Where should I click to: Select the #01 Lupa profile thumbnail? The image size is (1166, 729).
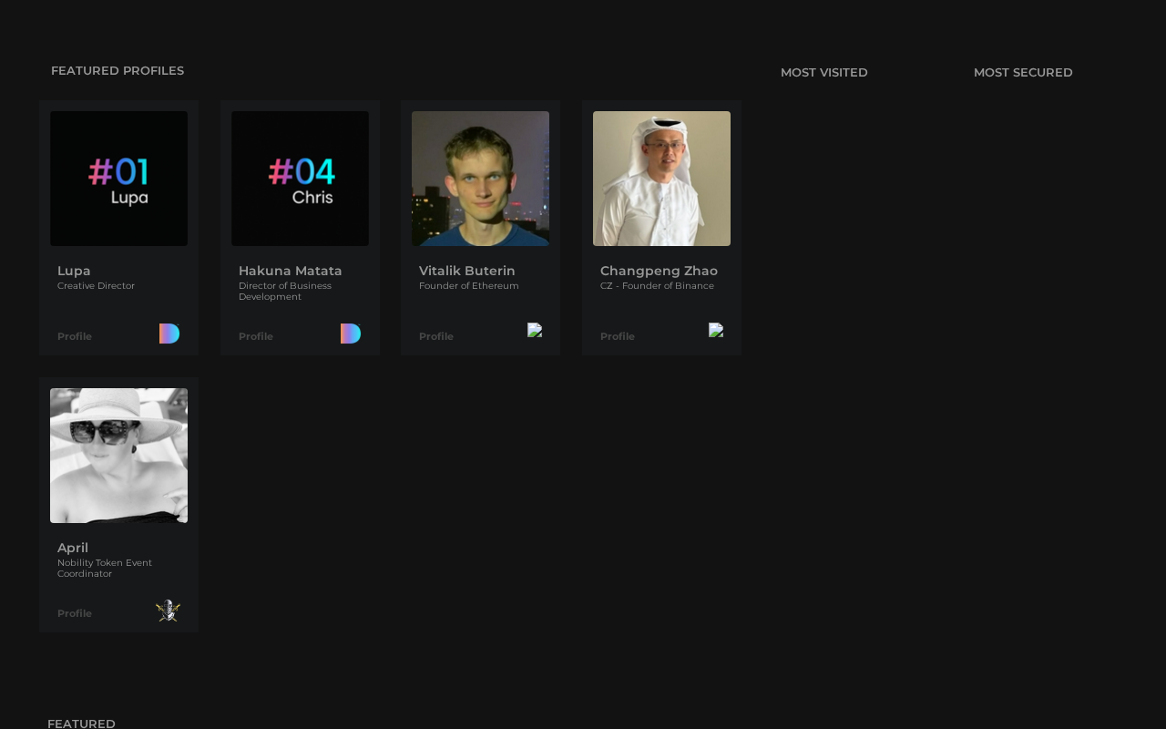point(118,179)
